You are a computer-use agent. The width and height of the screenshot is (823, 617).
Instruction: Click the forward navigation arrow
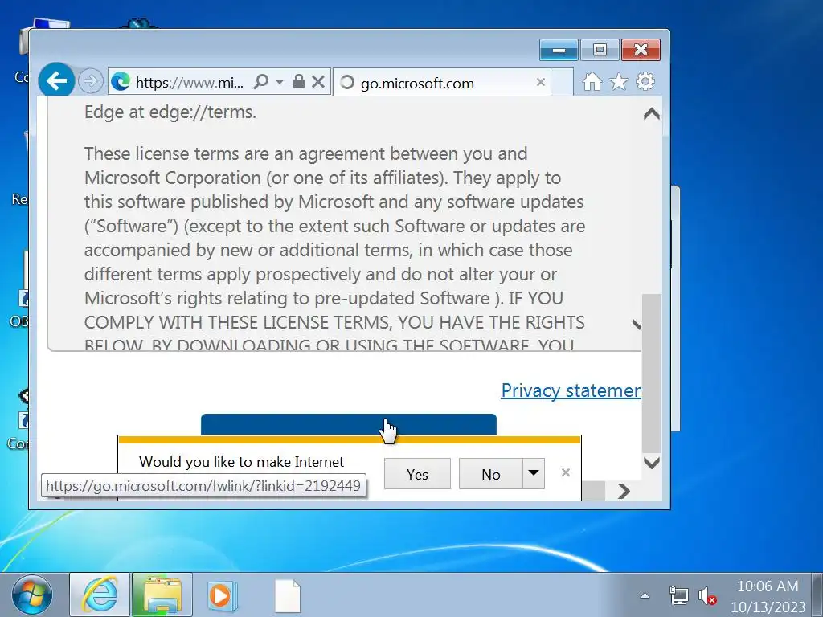point(90,81)
